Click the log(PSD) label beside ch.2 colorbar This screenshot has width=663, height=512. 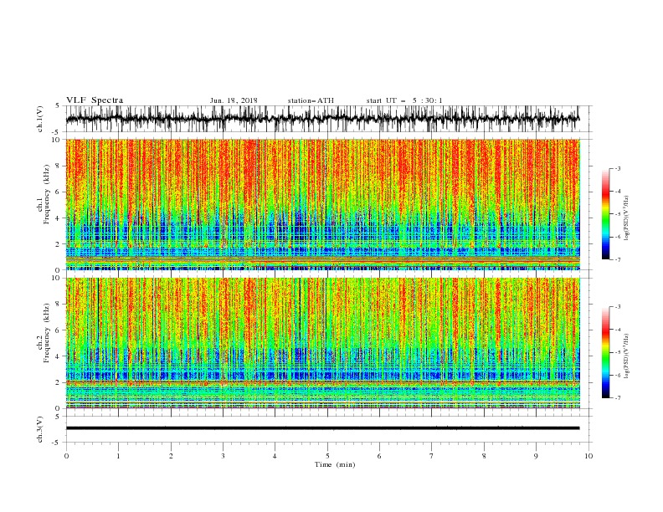pyautogui.click(x=627, y=356)
